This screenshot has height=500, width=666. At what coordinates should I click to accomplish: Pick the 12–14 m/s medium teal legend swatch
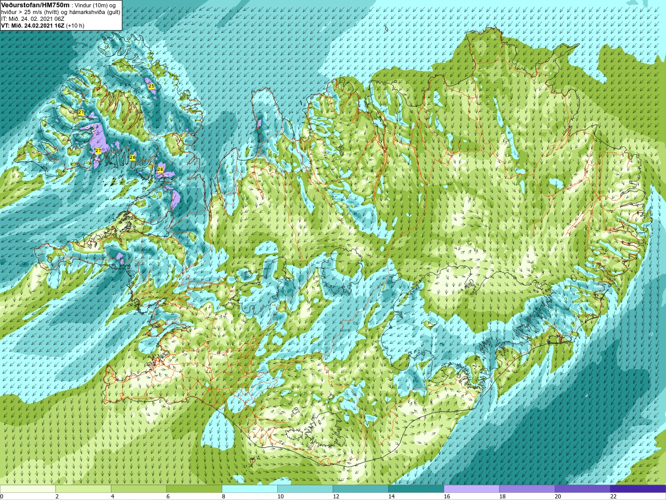pos(361,489)
